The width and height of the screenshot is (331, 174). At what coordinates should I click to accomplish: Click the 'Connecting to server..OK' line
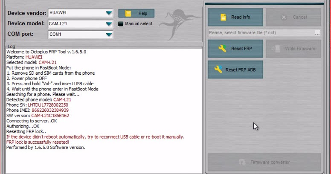(32, 121)
